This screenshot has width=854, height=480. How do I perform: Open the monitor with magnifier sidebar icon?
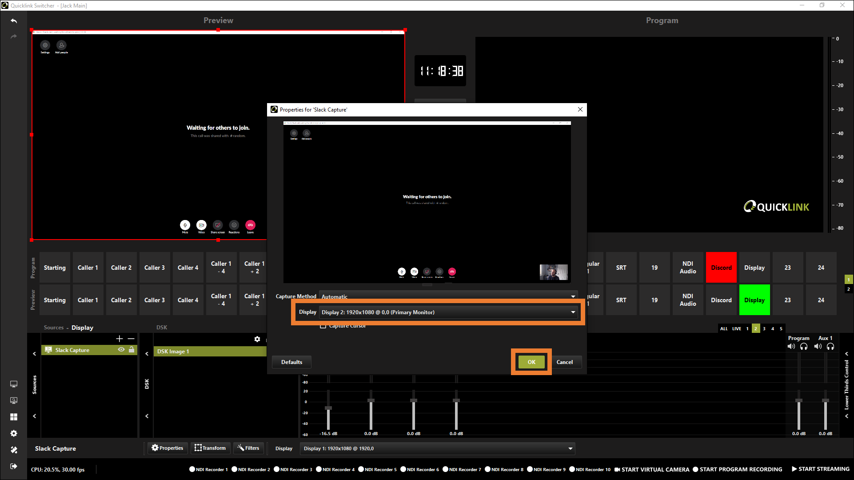(14, 400)
